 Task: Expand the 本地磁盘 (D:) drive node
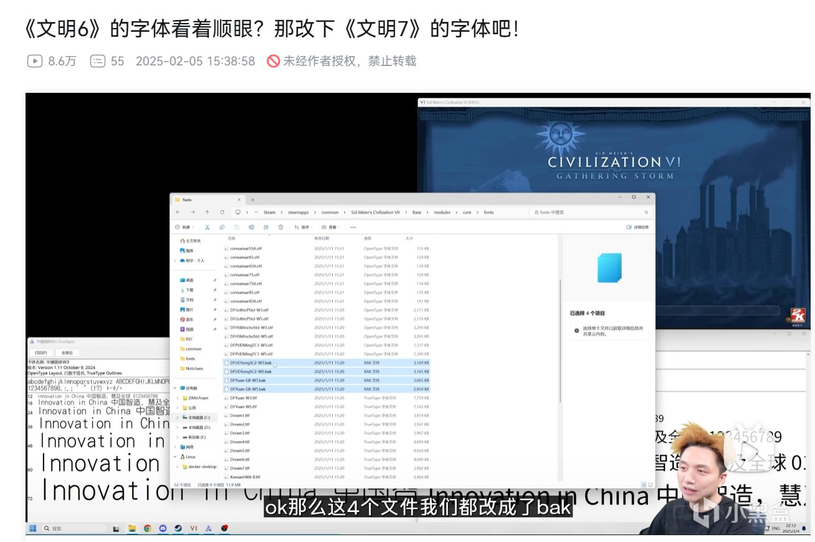(x=177, y=427)
